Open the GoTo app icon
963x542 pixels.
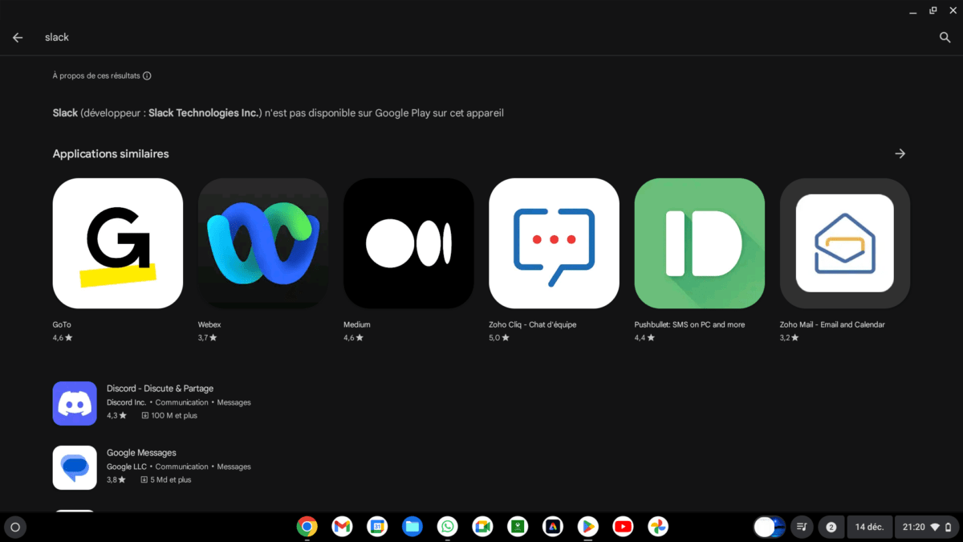[x=117, y=243]
